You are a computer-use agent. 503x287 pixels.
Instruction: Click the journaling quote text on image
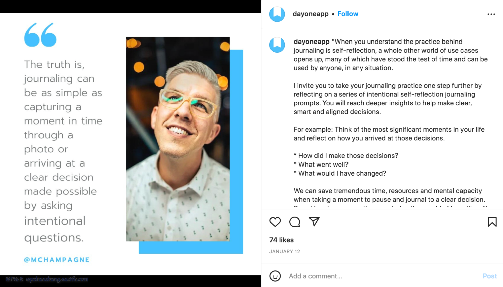tap(63, 151)
